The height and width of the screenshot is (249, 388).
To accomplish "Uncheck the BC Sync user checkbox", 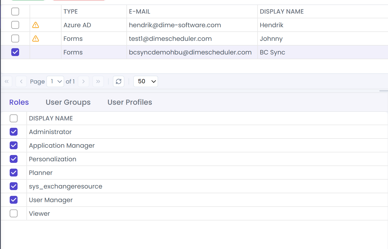I will tap(15, 52).
